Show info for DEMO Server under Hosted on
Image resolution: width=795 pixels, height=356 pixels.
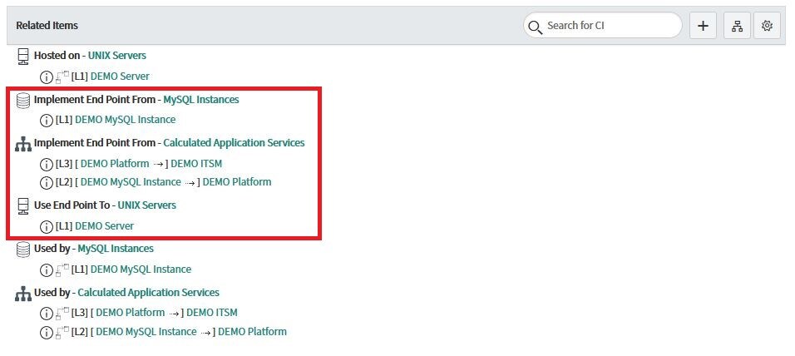(46, 77)
